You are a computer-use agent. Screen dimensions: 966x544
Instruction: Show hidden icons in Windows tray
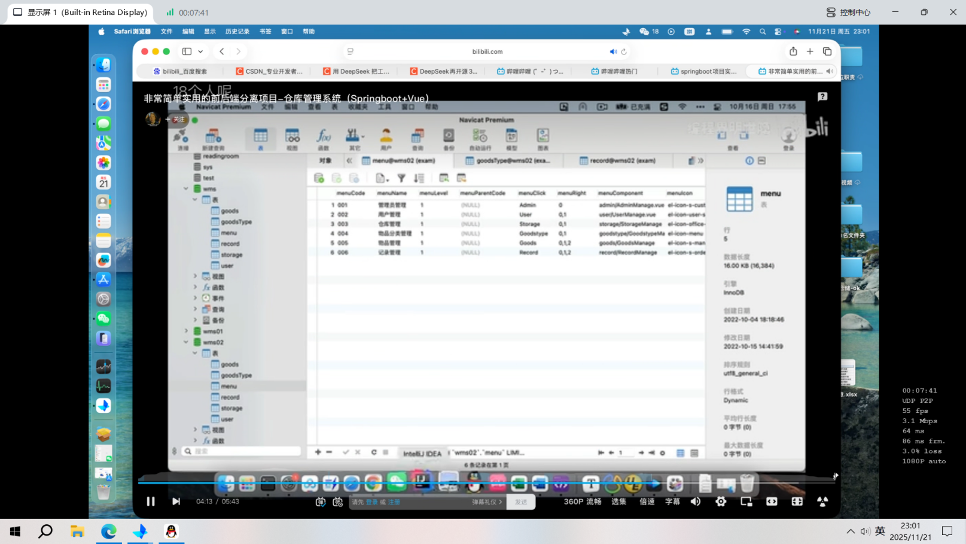(x=851, y=531)
